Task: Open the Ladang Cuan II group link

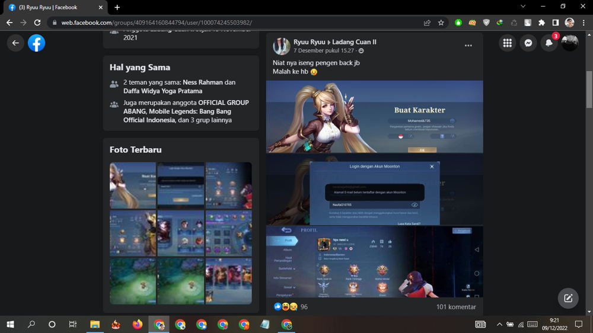Action: pos(354,42)
